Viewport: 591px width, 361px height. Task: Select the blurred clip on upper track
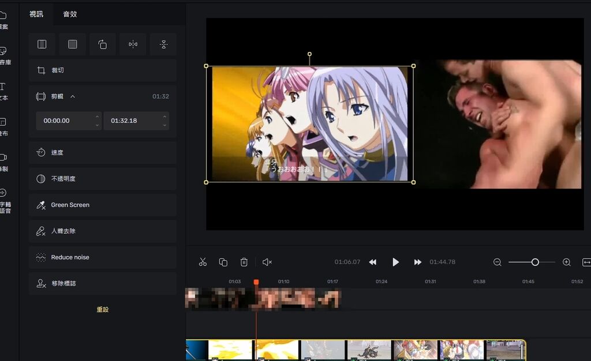click(263, 299)
